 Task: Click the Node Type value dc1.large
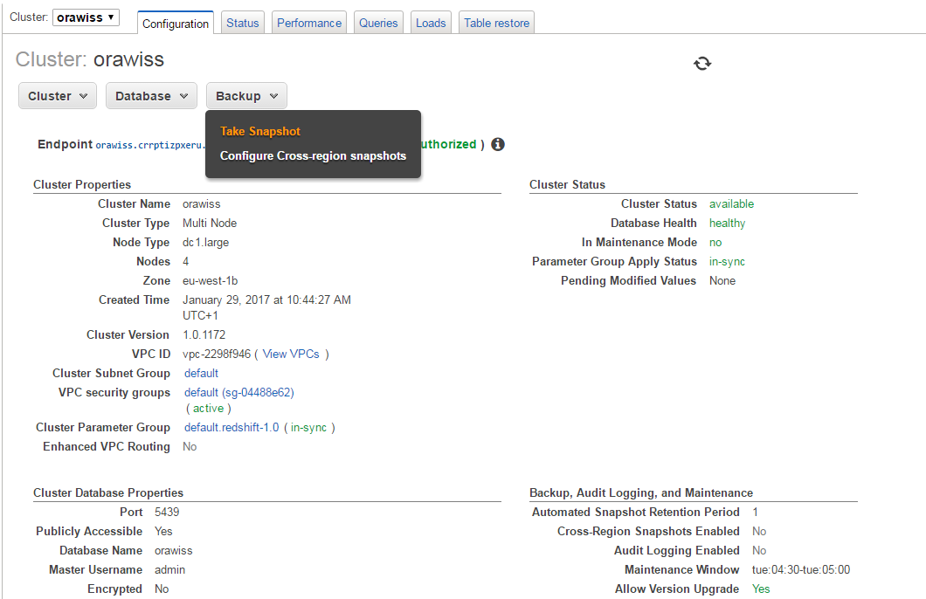point(205,242)
